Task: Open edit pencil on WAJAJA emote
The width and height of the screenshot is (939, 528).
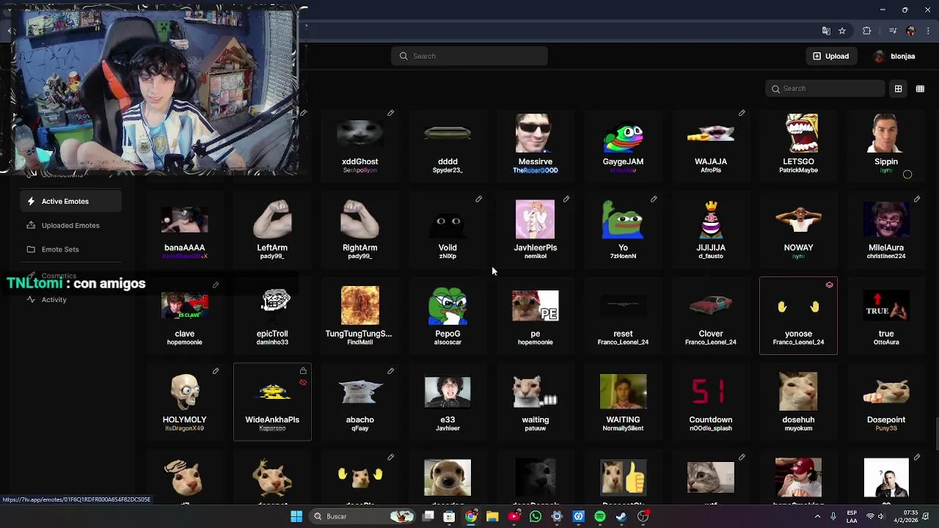Action: click(x=742, y=113)
